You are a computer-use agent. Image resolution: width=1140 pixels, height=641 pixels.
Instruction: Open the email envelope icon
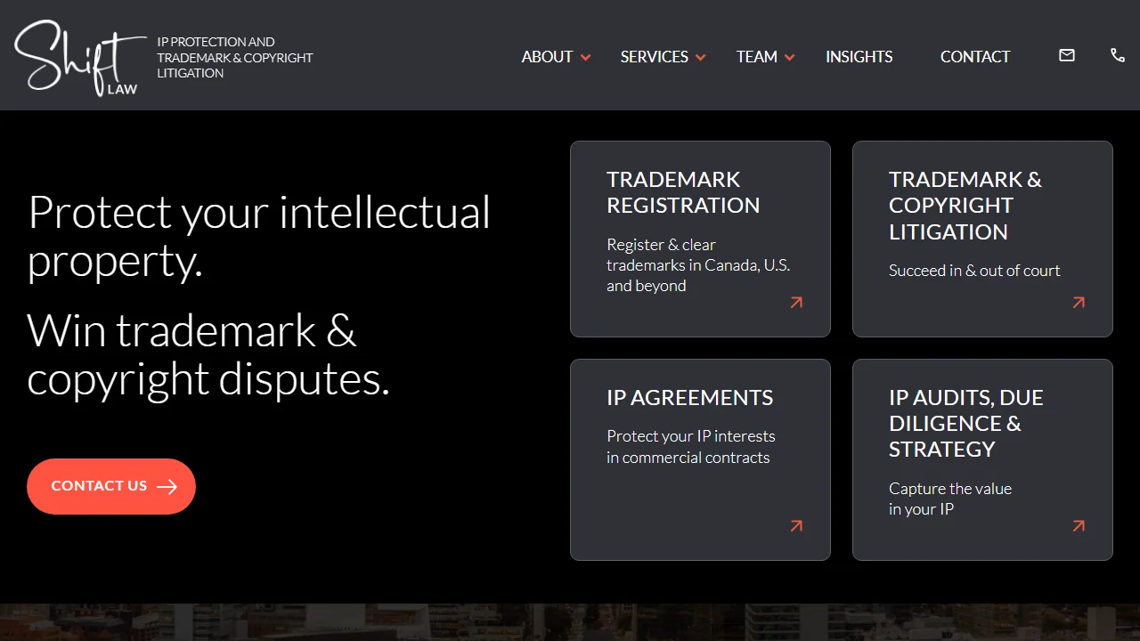tap(1067, 55)
